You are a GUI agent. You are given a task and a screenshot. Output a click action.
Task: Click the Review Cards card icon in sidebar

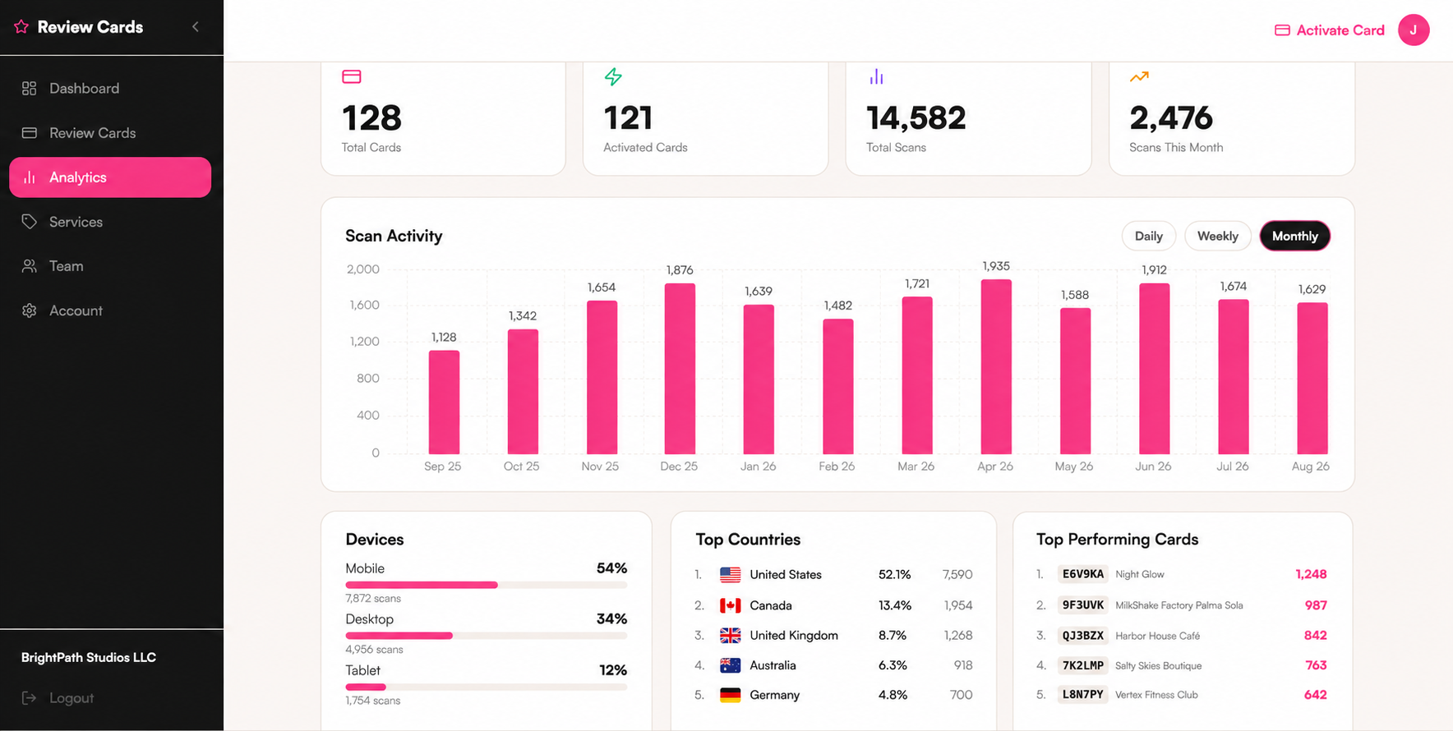29,132
